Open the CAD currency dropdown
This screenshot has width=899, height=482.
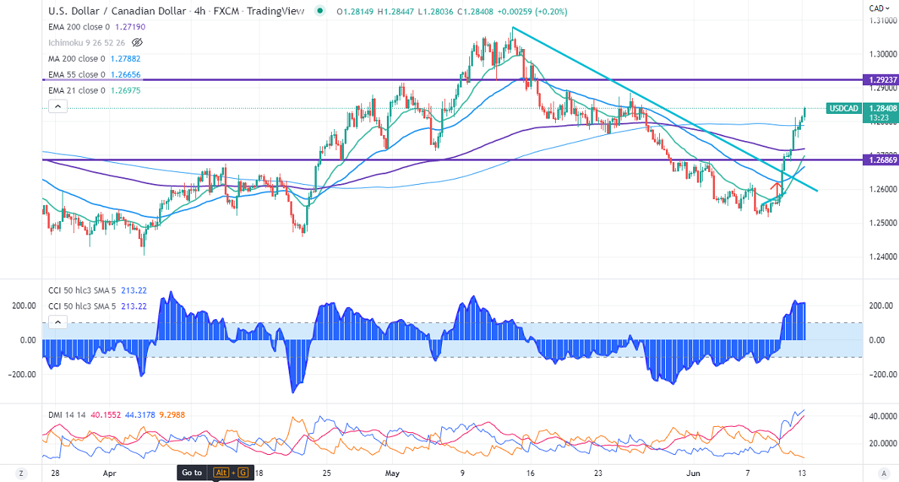[x=879, y=8]
